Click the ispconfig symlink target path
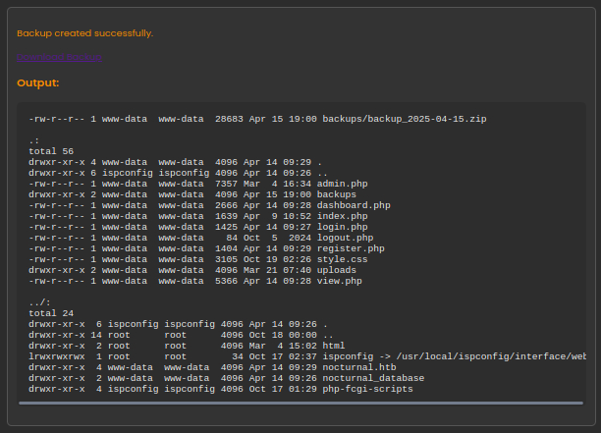This screenshot has width=601, height=433. [x=494, y=356]
